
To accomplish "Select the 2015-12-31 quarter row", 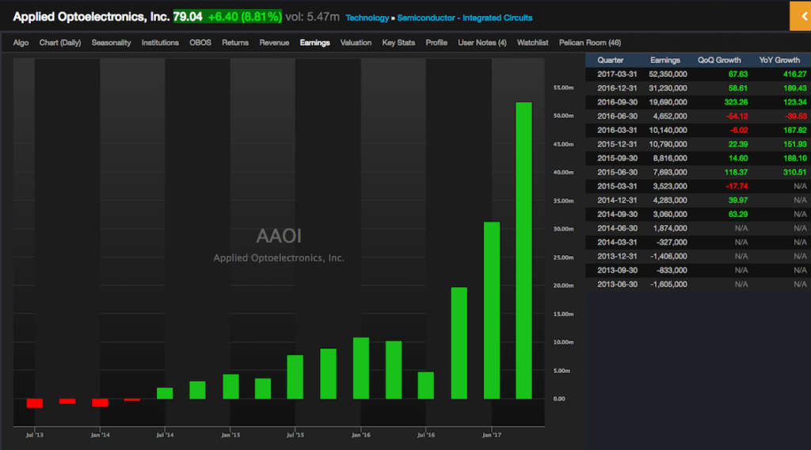I will coord(699,143).
